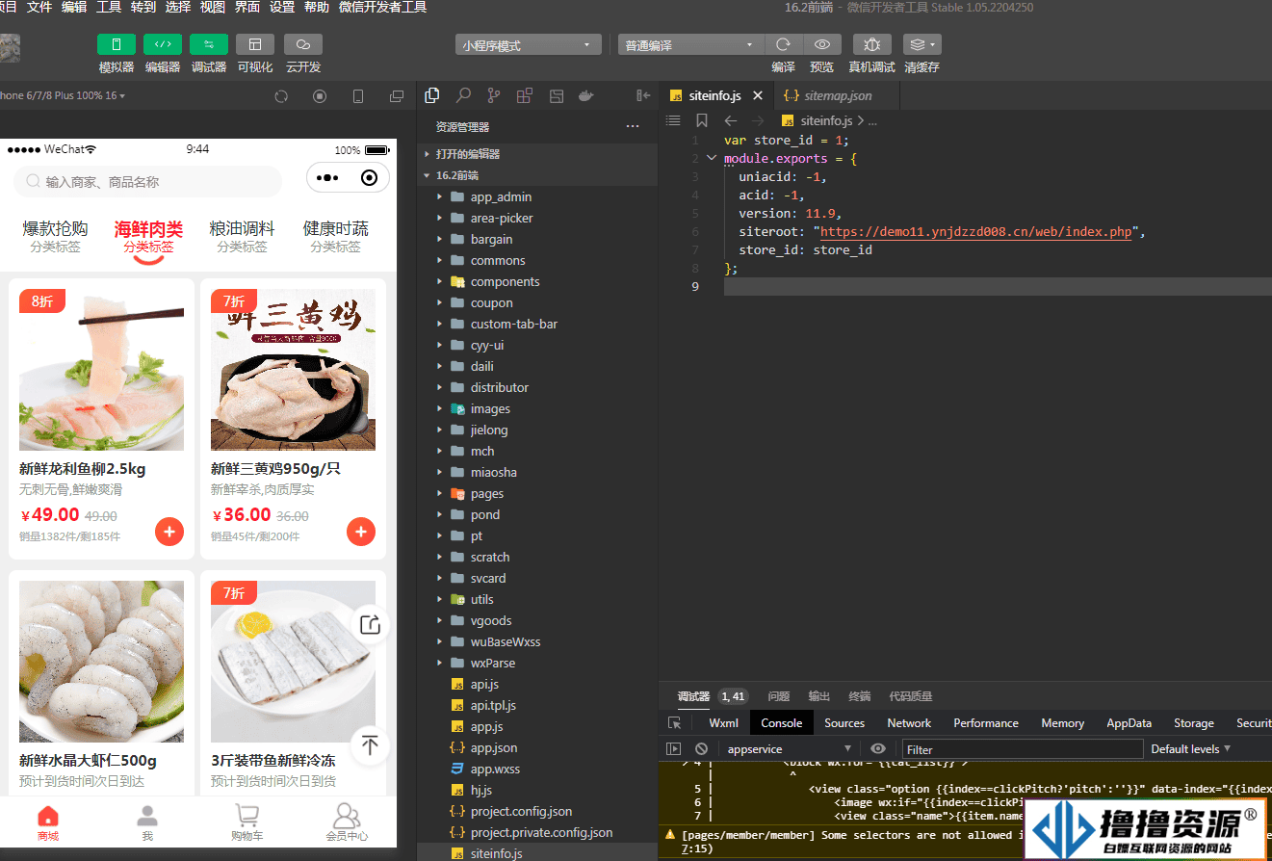Expand the app_admin folder
The width and height of the screenshot is (1272, 861).
click(537, 196)
